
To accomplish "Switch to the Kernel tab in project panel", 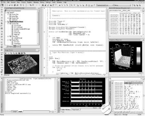I will point(17,46).
